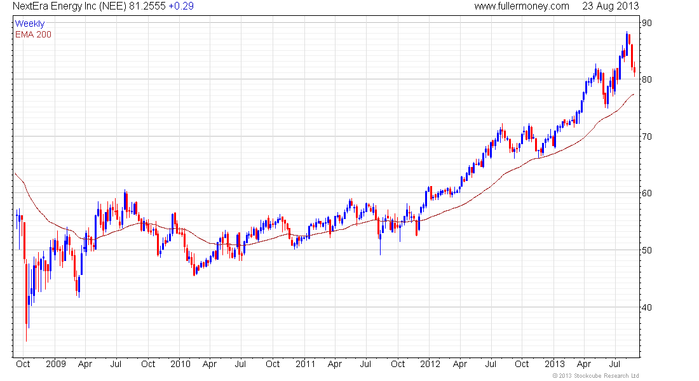Click the last price value 81.2555

tap(147, 6)
